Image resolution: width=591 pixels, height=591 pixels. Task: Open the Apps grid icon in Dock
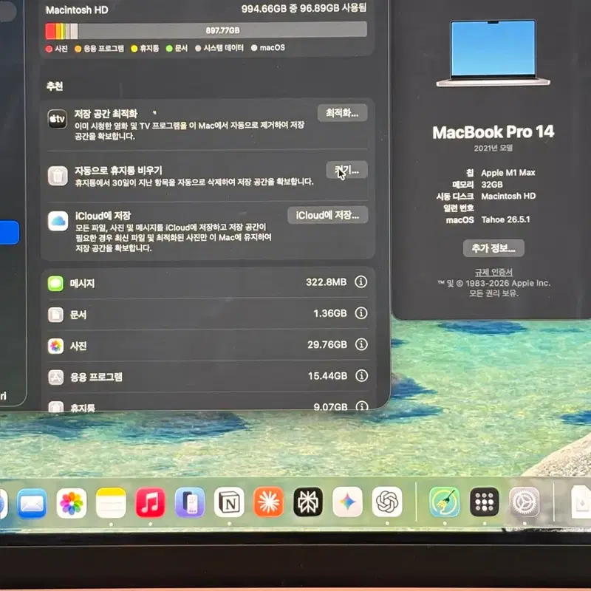tap(485, 502)
